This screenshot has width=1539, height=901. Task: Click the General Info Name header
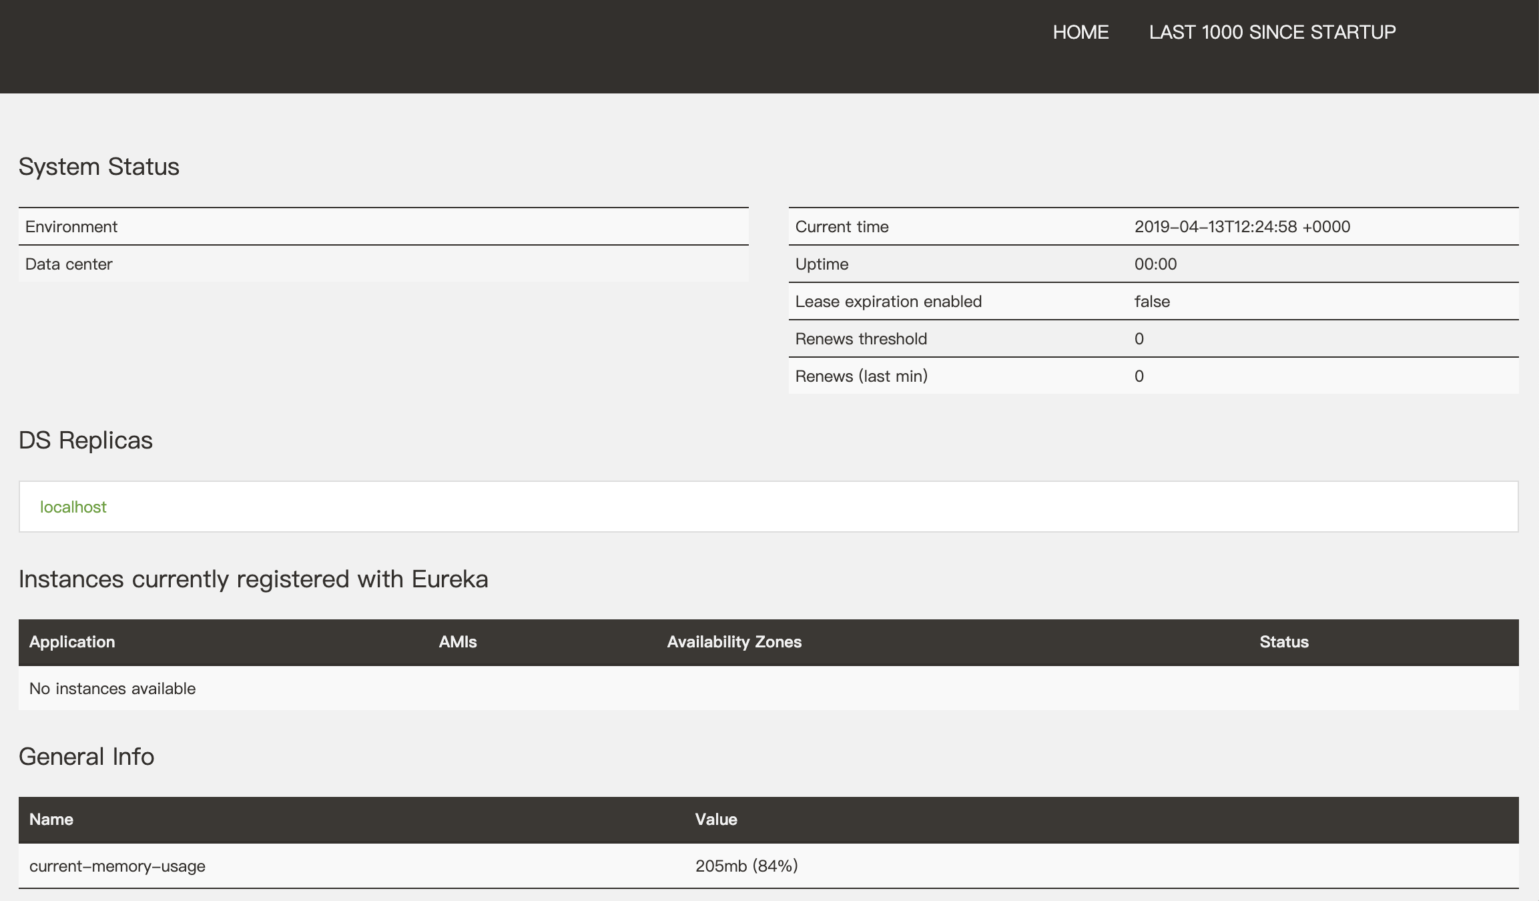tap(51, 820)
